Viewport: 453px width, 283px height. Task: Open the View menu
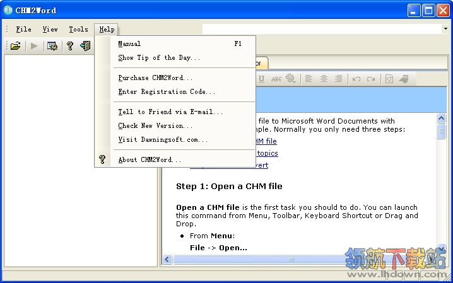[x=50, y=29]
